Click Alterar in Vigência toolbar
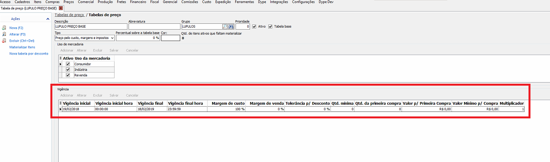550x162 pixels. [82, 95]
